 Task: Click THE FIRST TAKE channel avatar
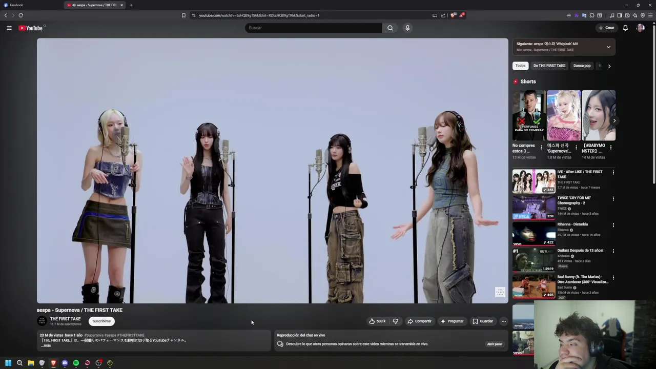coord(42,321)
